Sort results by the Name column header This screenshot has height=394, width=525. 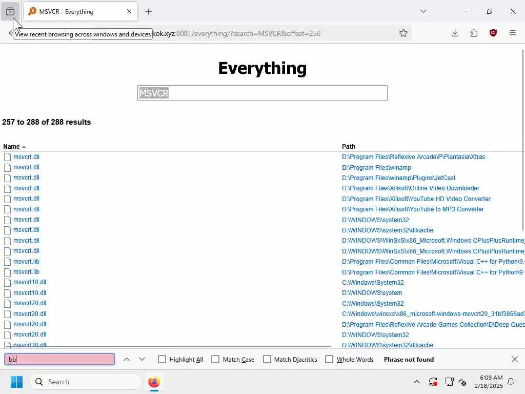[11, 146]
